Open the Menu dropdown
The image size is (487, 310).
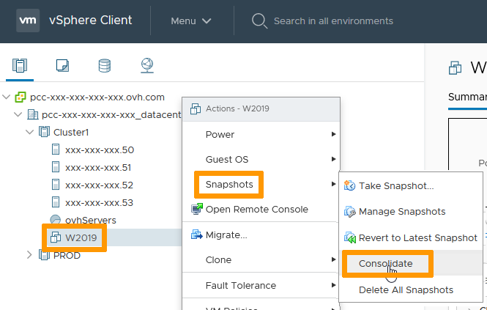190,21
